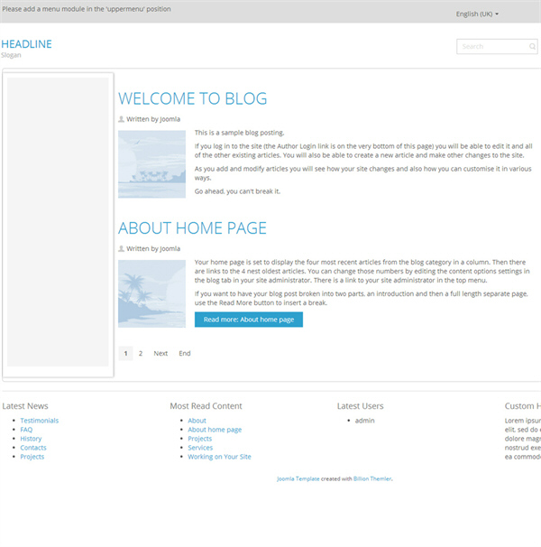Open Services under Most Read Content
Image resolution: width=541 pixels, height=547 pixels.
pos(200,448)
